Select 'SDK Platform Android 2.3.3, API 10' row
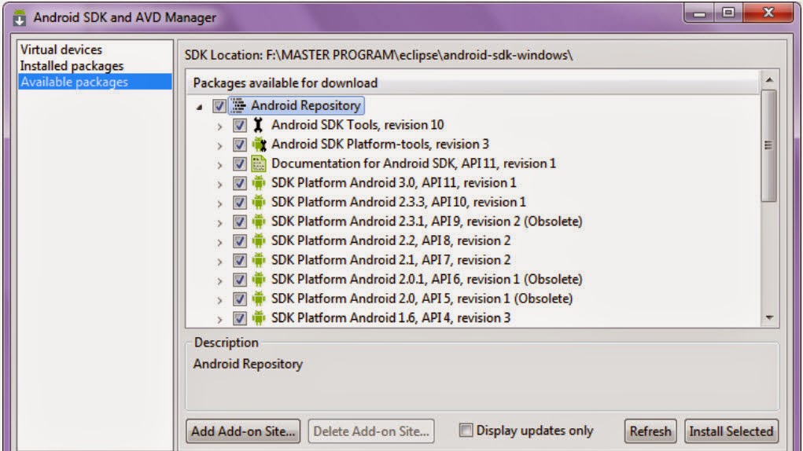This screenshot has width=803, height=451. (399, 202)
